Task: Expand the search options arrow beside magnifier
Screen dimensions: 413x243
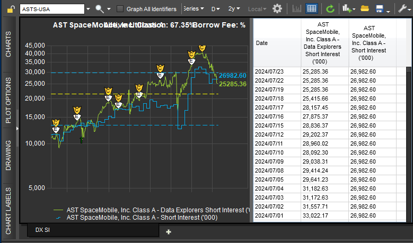Action: click(x=109, y=9)
